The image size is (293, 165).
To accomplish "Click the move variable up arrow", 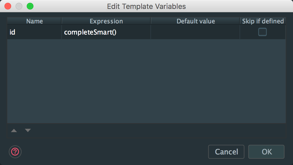I will (14, 130).
